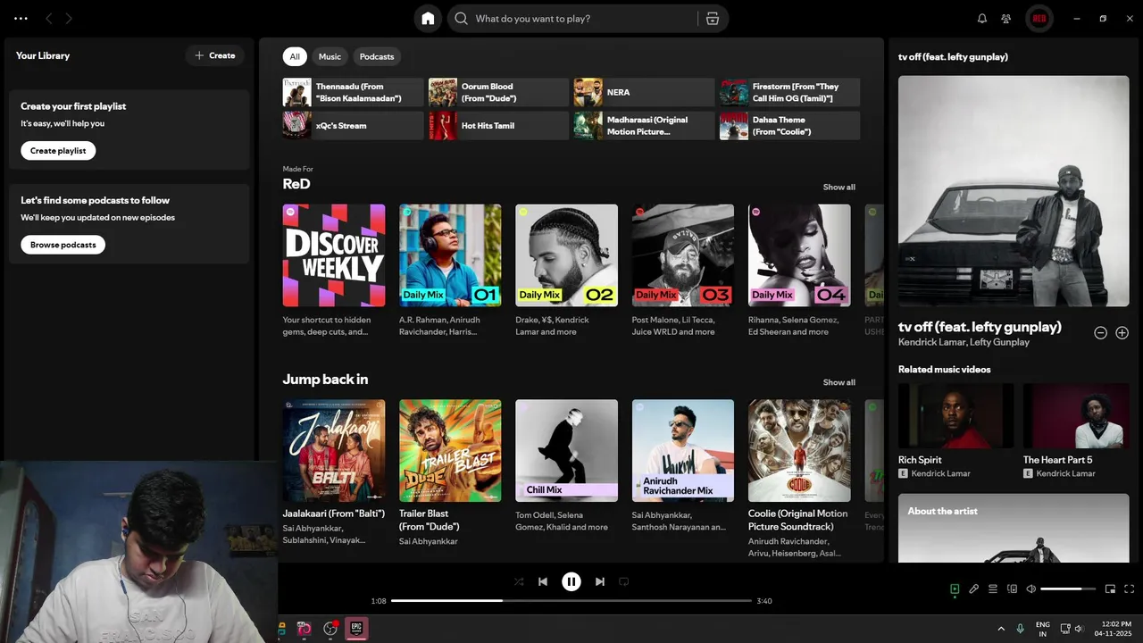Open Epic Games Launcher in taskbar
1143x643 pixels.
click(355, 629)
